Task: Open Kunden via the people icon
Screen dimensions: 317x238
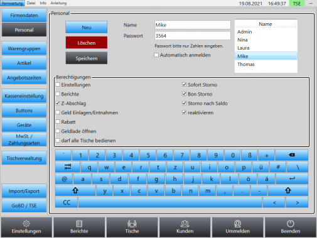Action: [x=185, y=227]
